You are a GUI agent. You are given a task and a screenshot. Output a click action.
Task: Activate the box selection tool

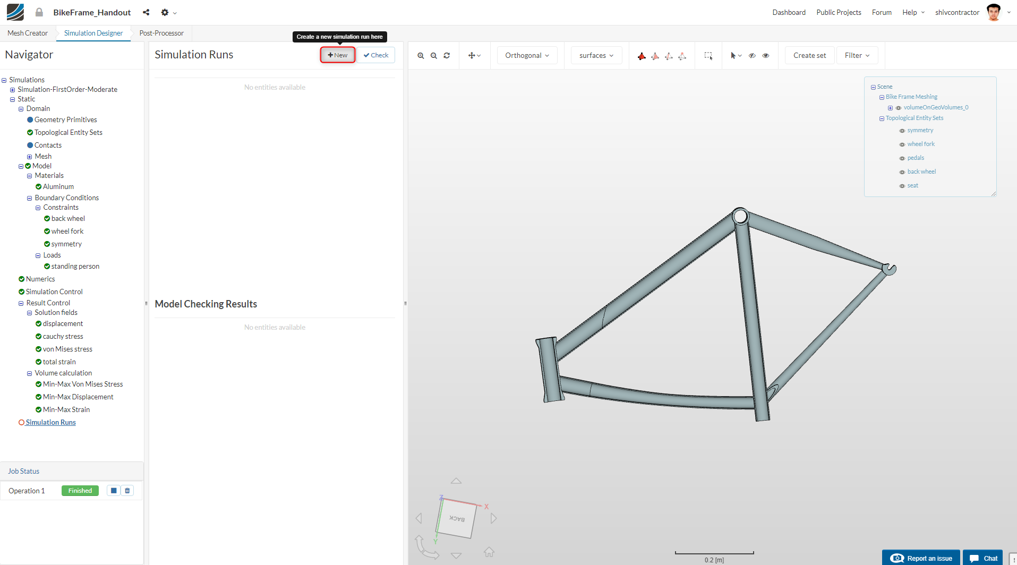point(708,55)
